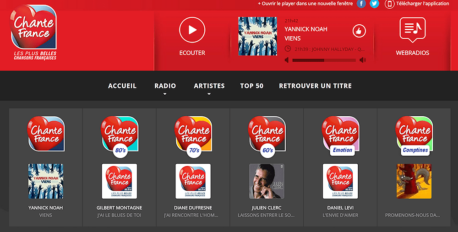The width and height of the screenshot is (458, 232).
Task: Click 'Télécharger l'application' link
Action: coord(423,4)
